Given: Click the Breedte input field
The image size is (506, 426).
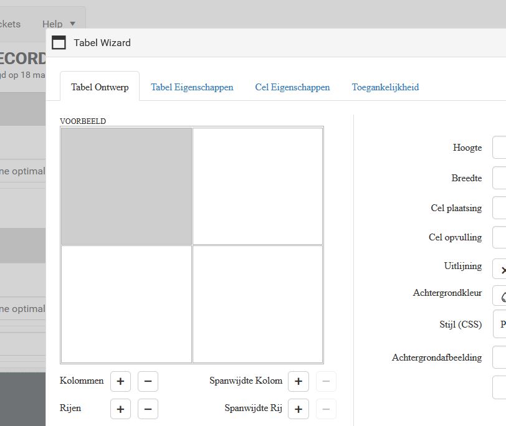Looking at the screenshot, I should (x=499, y=178).
